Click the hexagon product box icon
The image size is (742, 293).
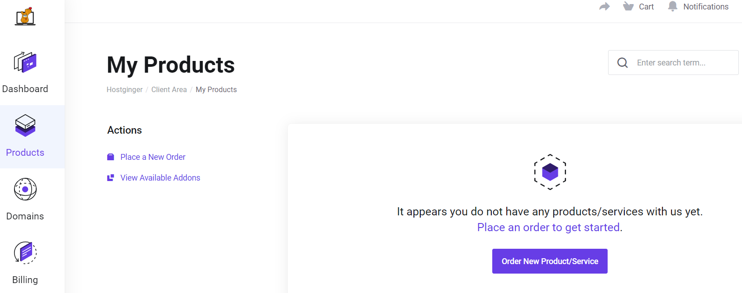point(550,172)
